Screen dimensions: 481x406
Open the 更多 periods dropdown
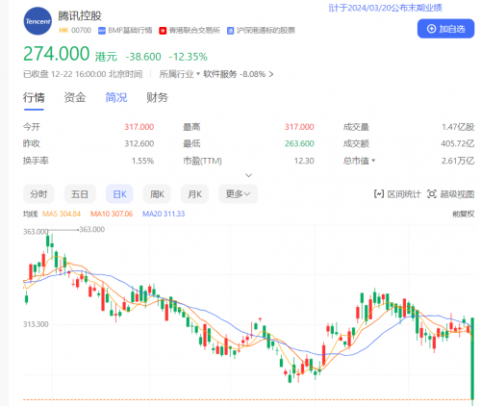pos(238,194)
